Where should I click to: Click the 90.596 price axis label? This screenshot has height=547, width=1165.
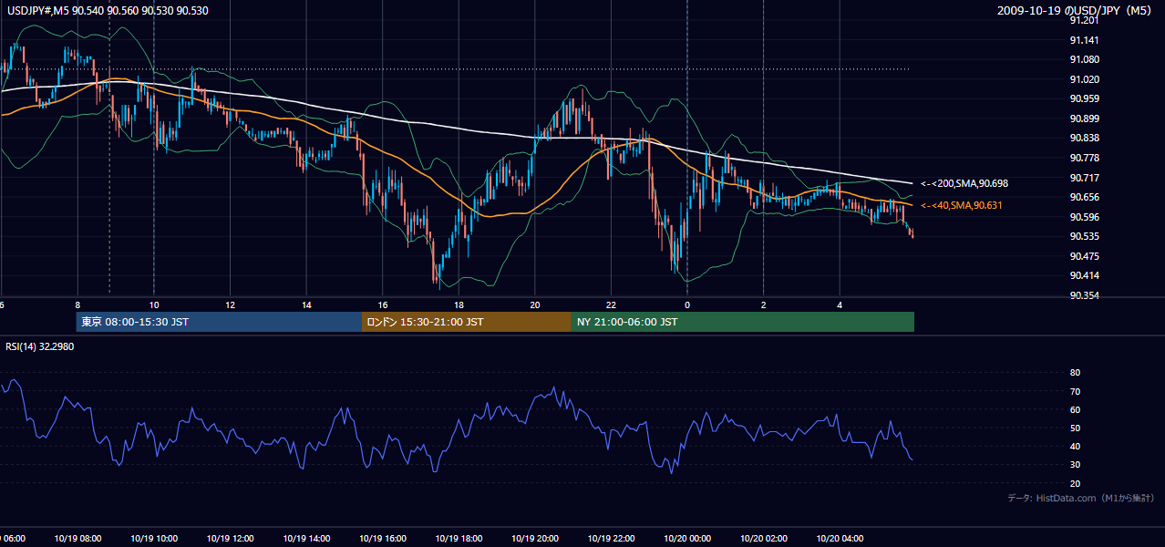click(x=1084, y=217)
